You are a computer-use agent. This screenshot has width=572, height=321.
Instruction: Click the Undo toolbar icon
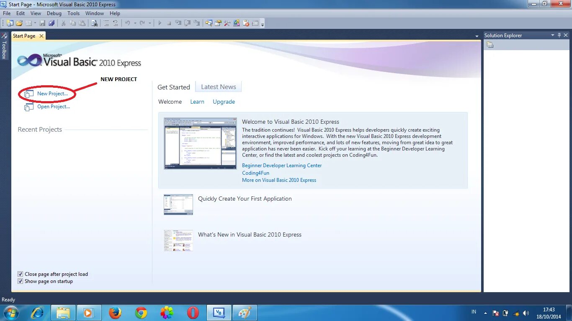pyautogui.click(x=127, y=23)
